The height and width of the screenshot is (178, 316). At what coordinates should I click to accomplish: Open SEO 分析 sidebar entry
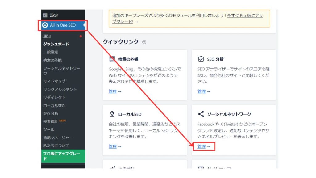(x=51, y=114)
